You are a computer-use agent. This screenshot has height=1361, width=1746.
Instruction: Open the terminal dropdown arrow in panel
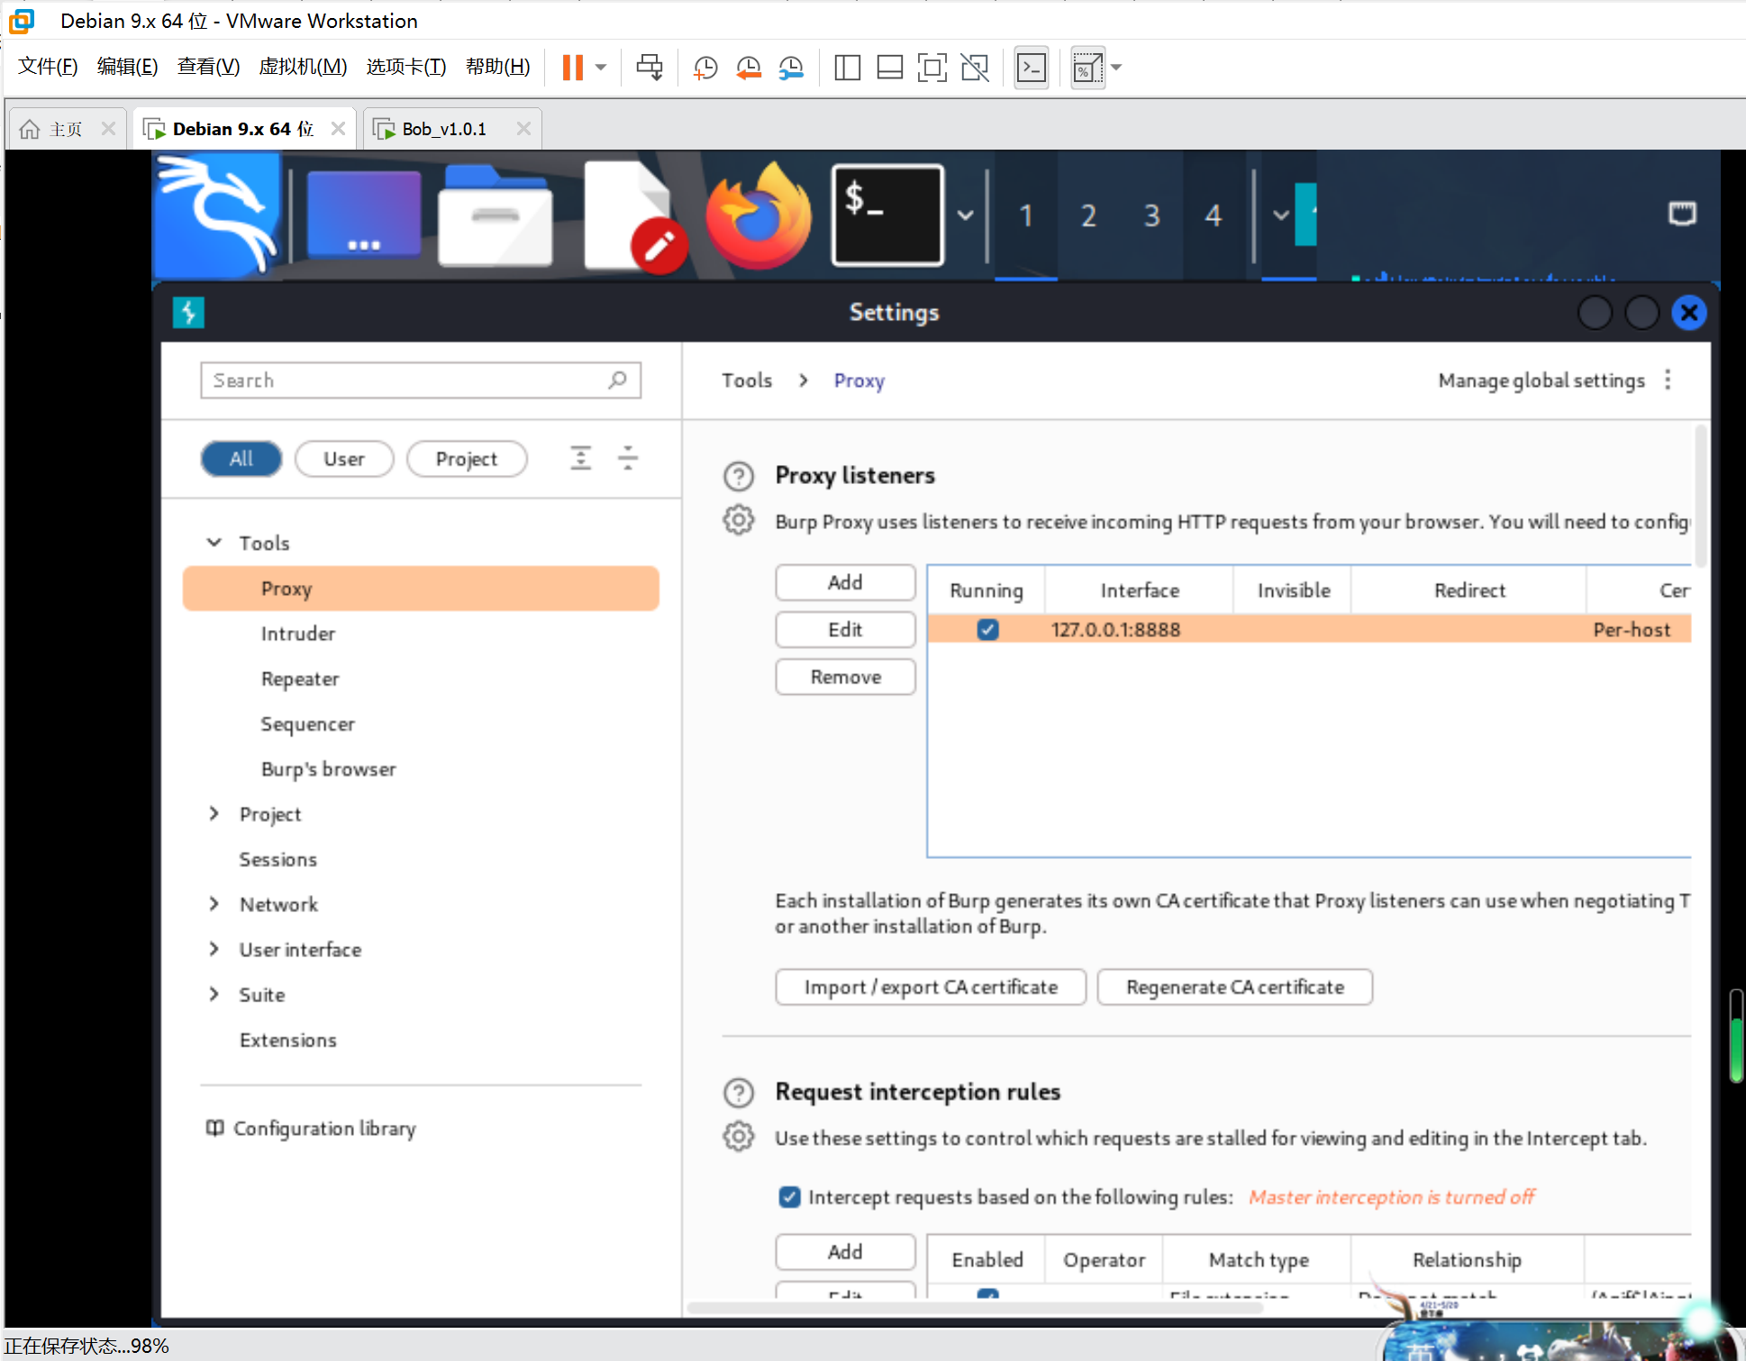pos(965,215)
